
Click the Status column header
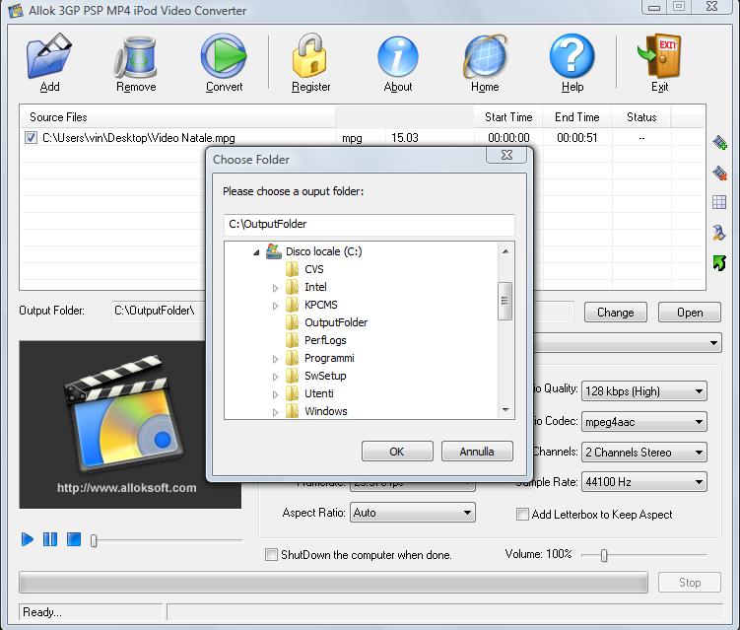coord(641,116)
